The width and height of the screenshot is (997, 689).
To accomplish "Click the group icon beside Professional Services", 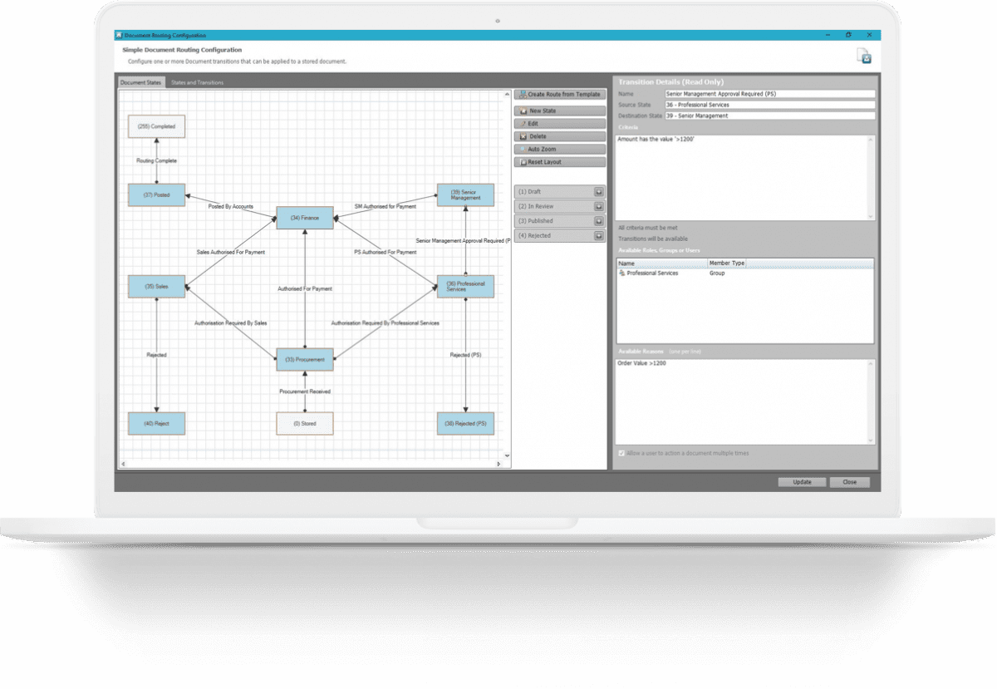I will pyautogui.click(x=621, y=273).
